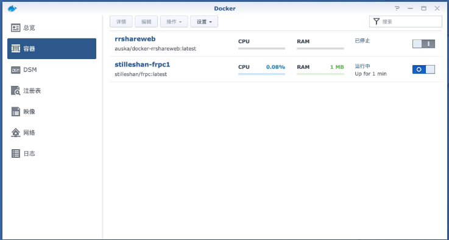Close the Docker window
Image resolution: width=449 pixels, height=240 pixels.
(437, 9)
